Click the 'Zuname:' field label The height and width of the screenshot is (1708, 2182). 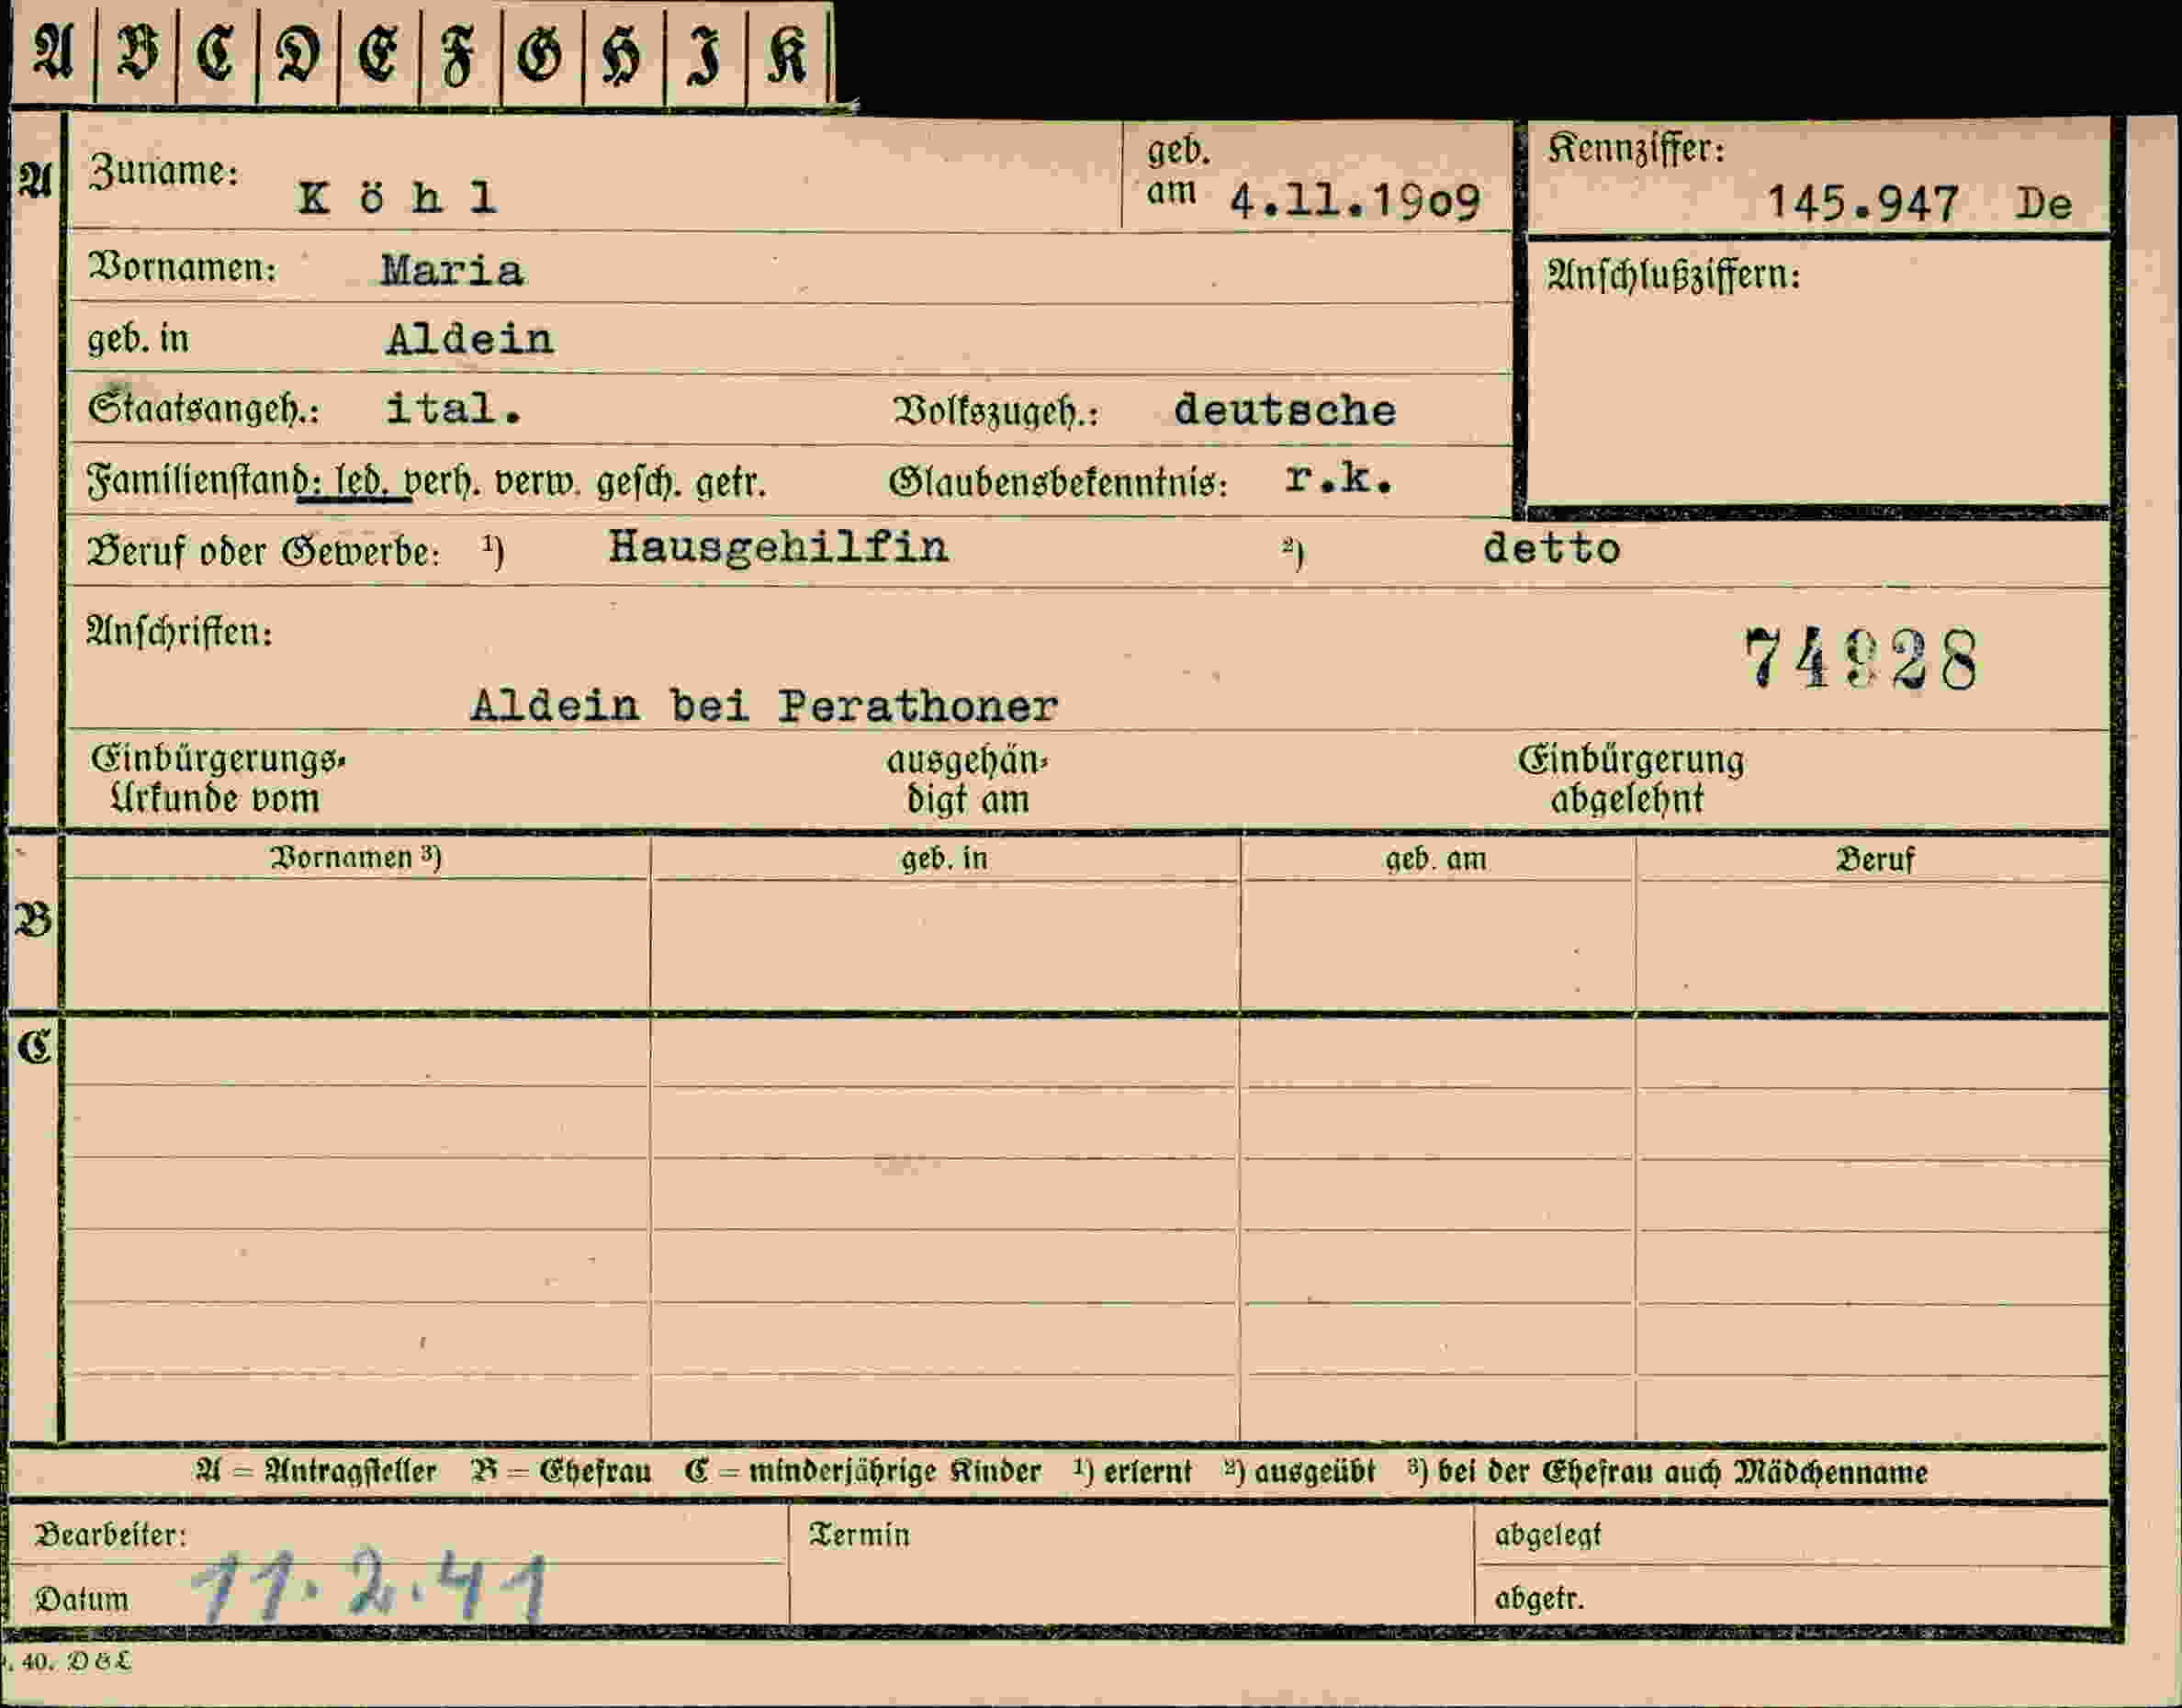tap(164, 171)
